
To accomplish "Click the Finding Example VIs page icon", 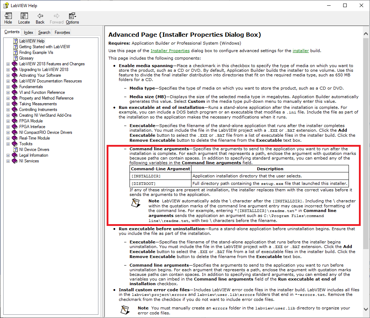I will pos(15,52).
